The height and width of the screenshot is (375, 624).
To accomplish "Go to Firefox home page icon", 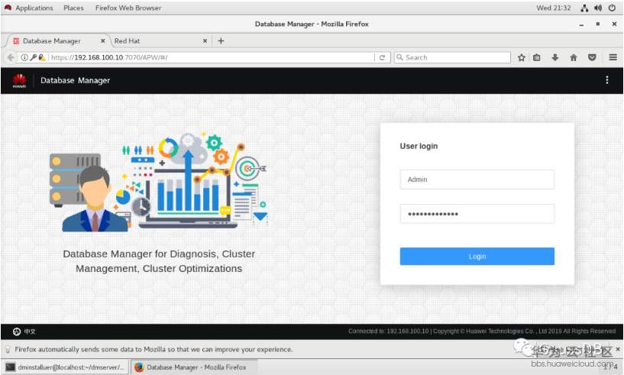I will [574, 57].
